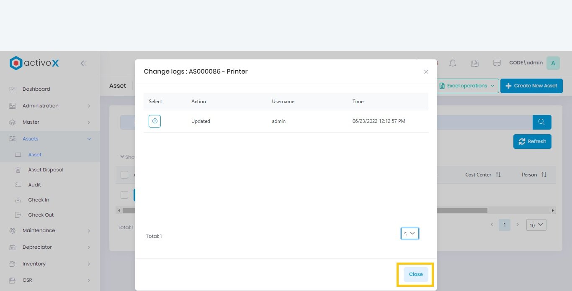Expand the Excel operations dropdown

pos(468,86)
